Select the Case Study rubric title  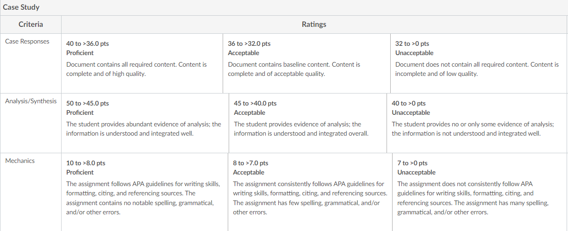coord(21,7)
